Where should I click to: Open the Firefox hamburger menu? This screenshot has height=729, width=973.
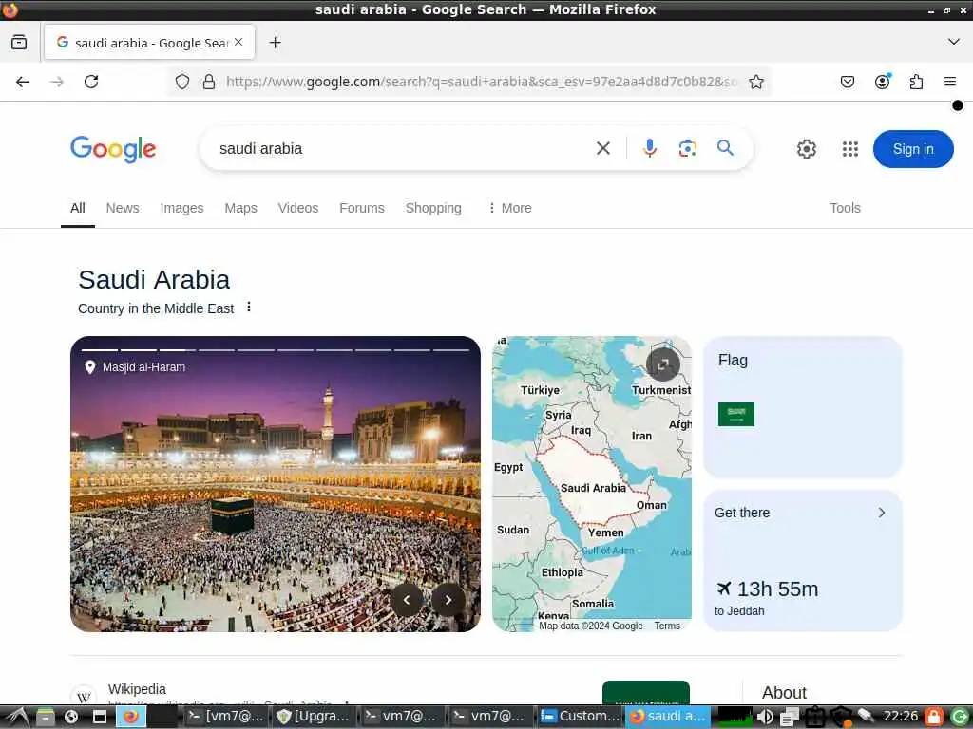pyautogui.click(x=950, y=82)
